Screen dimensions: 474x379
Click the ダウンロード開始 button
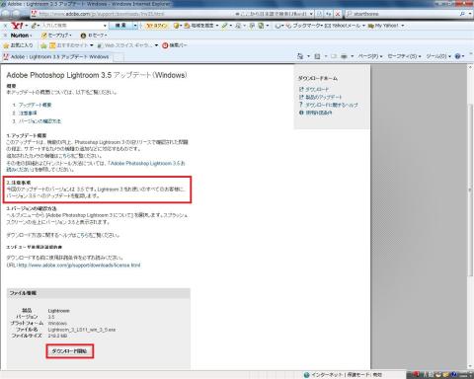[69, 351]
